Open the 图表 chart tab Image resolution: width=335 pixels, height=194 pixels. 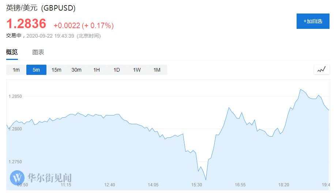[38, 52]
